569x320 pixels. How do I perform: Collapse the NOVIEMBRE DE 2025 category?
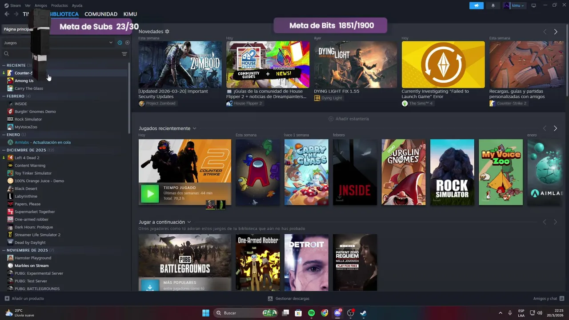pos(4,250)
